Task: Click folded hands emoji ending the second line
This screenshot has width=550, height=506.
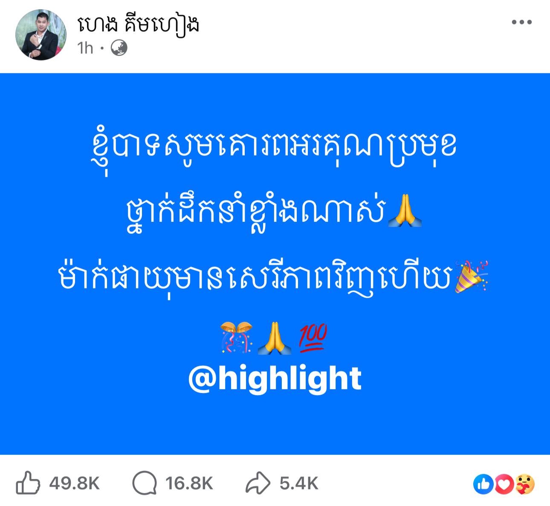Action: point(405,212)
